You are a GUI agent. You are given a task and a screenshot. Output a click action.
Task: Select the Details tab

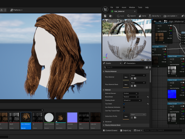[x=108, y=63]
